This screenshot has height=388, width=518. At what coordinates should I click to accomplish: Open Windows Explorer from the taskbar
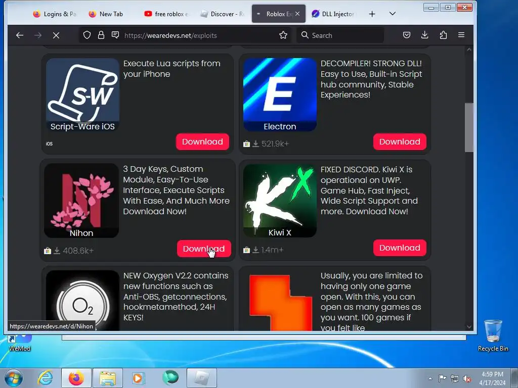click(108, 378)
